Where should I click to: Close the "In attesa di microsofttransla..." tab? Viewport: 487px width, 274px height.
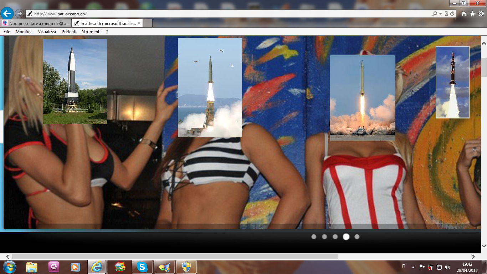tap(139, 24)
